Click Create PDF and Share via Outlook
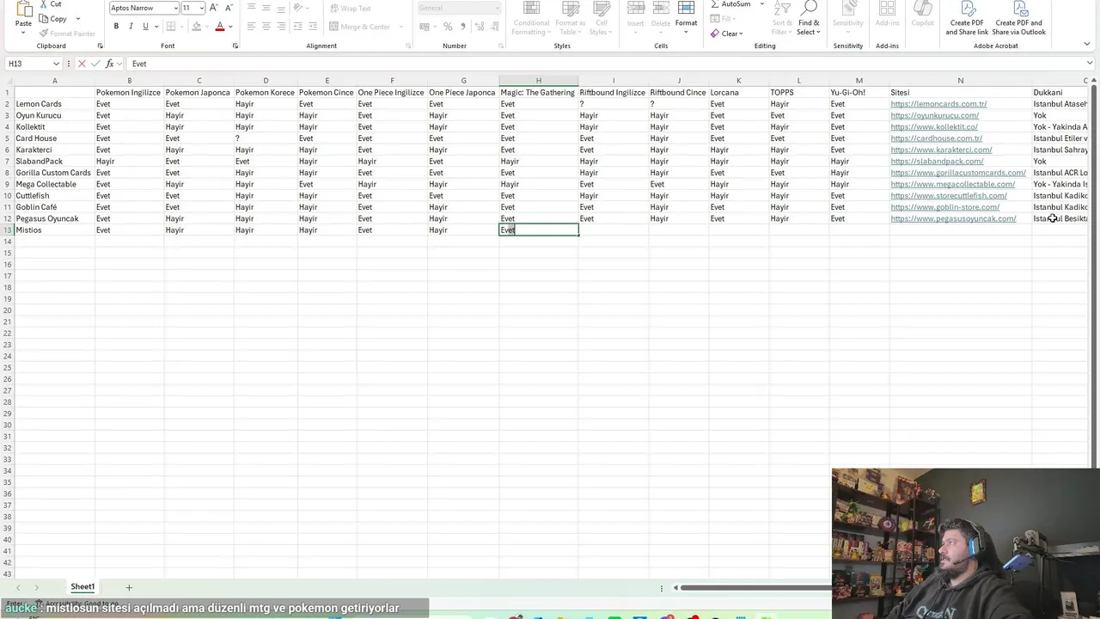This screenshot has width=1100, height=619. pos(1018,18)
